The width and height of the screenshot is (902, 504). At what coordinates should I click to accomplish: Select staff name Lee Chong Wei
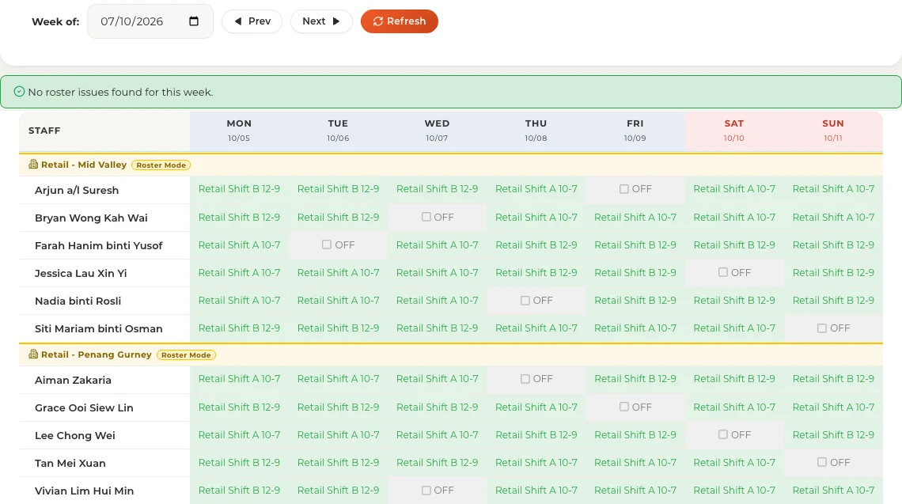point(75,435)
